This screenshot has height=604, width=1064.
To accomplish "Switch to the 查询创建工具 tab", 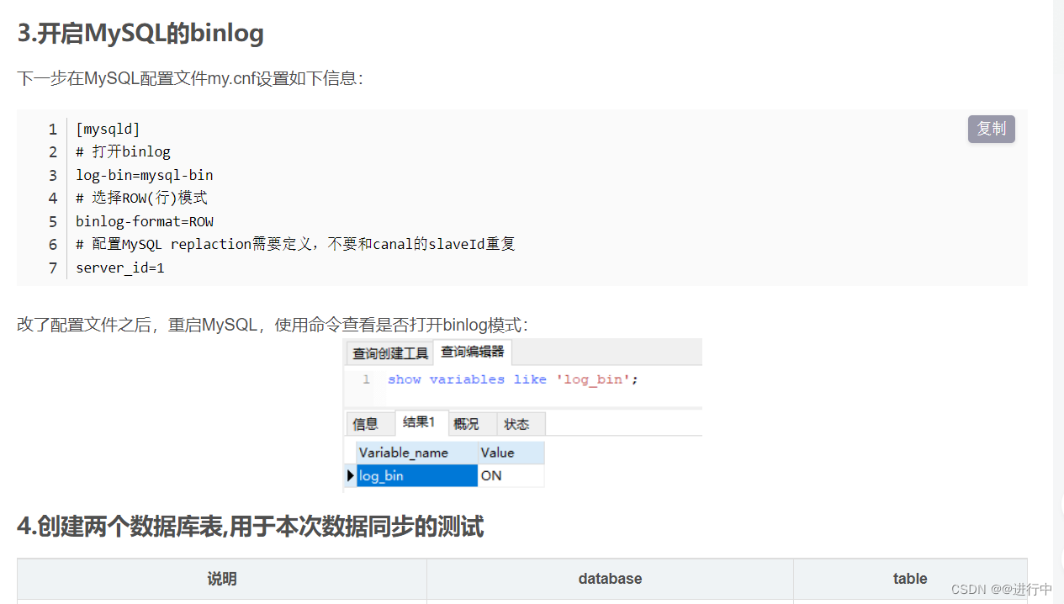I will click(x=389, y=353).
